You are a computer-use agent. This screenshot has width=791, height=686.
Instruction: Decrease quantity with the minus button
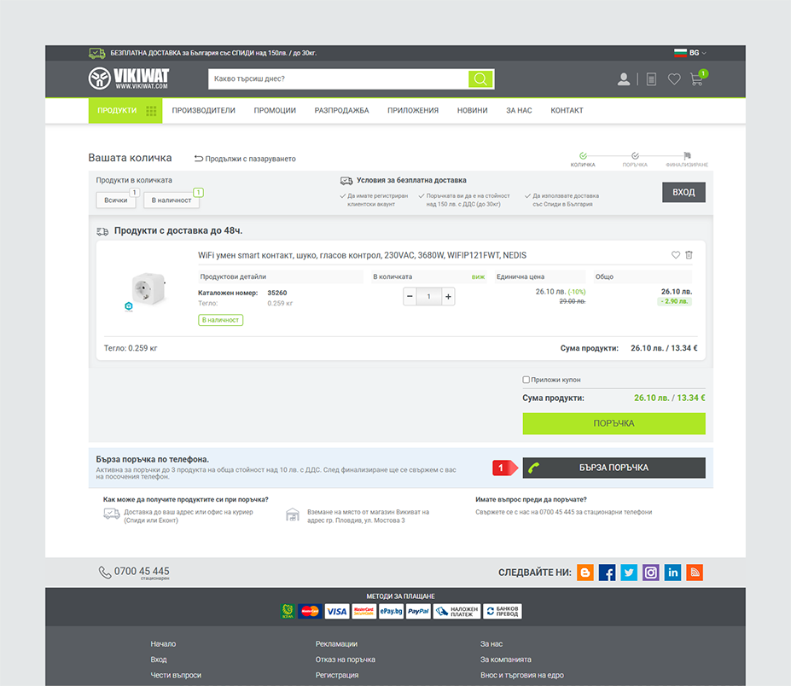click(410, 296)
